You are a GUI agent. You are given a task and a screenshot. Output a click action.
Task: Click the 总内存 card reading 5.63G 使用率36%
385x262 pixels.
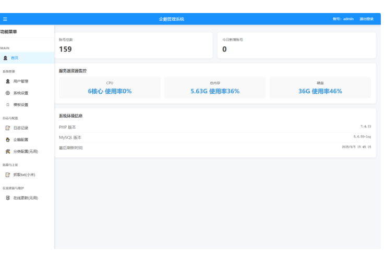tap(215, 88)
